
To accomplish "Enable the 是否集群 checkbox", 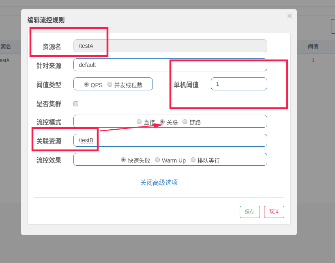I will (x=75, y=103).
